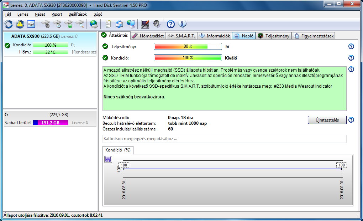The image size is (363, 221).
Task: Click the green check icon in the disk list
Action: click(x=7, y=45)
